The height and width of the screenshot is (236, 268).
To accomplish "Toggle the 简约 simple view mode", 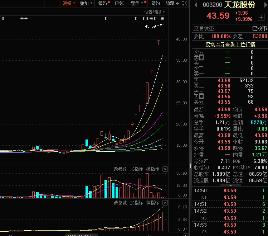I will (x=155, y=4).
